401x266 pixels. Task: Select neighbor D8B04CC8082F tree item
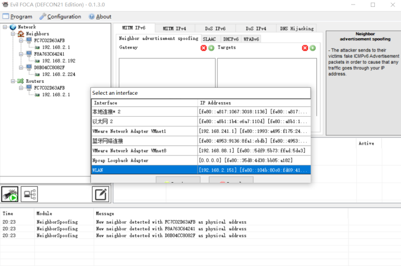click(49, 68)
